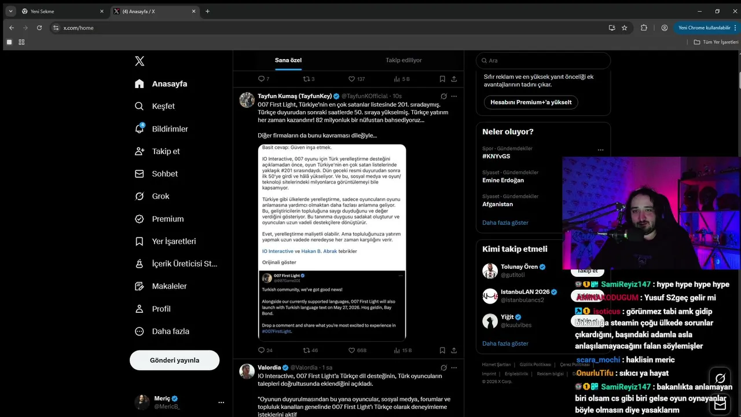741x417 pixels.
Task: Open Chrome profile avatar icon
Action: pos(665,28)
